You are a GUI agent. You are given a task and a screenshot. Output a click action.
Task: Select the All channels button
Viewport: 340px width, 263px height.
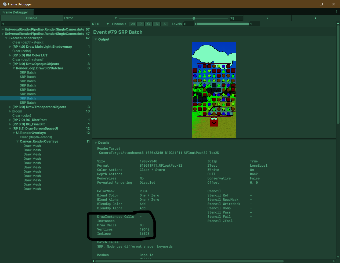[133, 24]
